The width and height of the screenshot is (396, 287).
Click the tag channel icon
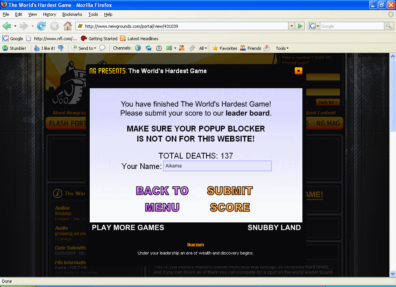pyautogui.click(x=192, y=48)
